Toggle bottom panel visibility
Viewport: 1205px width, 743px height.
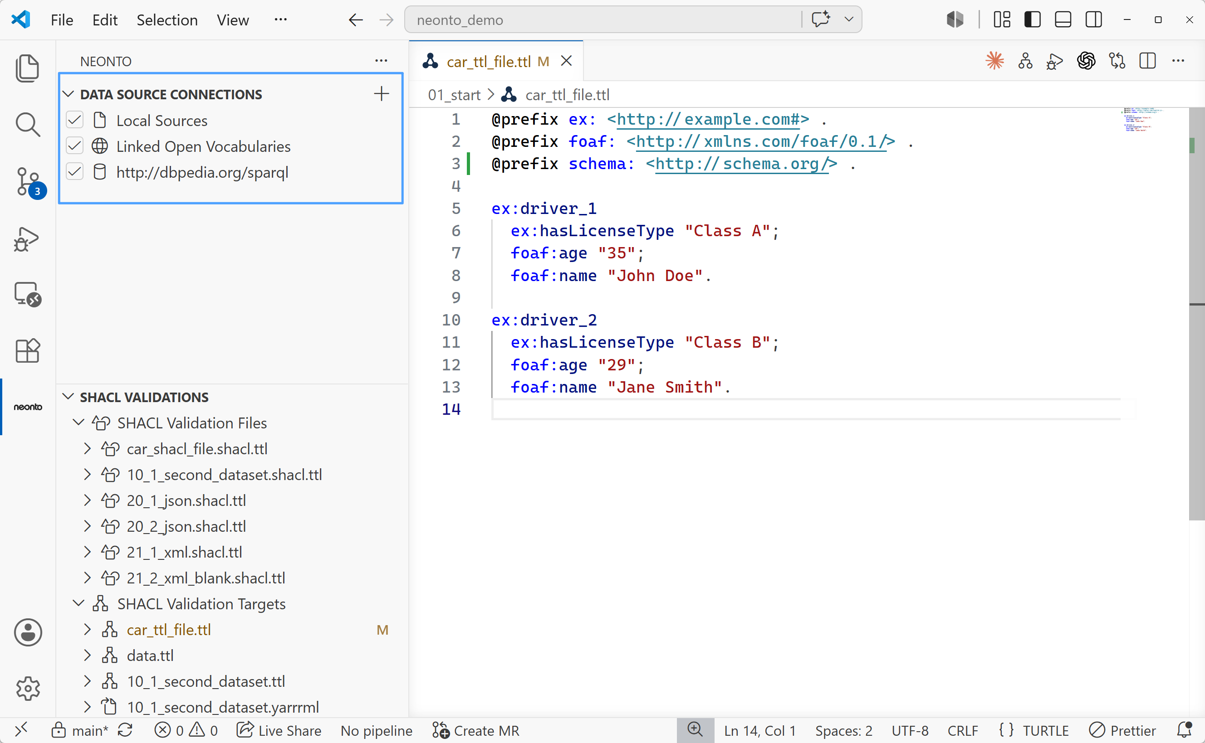1063,19
